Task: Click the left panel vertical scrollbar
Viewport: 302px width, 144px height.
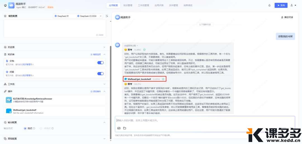Action: [x=110, y=92]
